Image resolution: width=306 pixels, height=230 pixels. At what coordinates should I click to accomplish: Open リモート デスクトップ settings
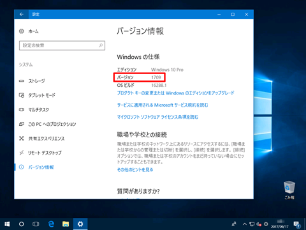point(40,153)
